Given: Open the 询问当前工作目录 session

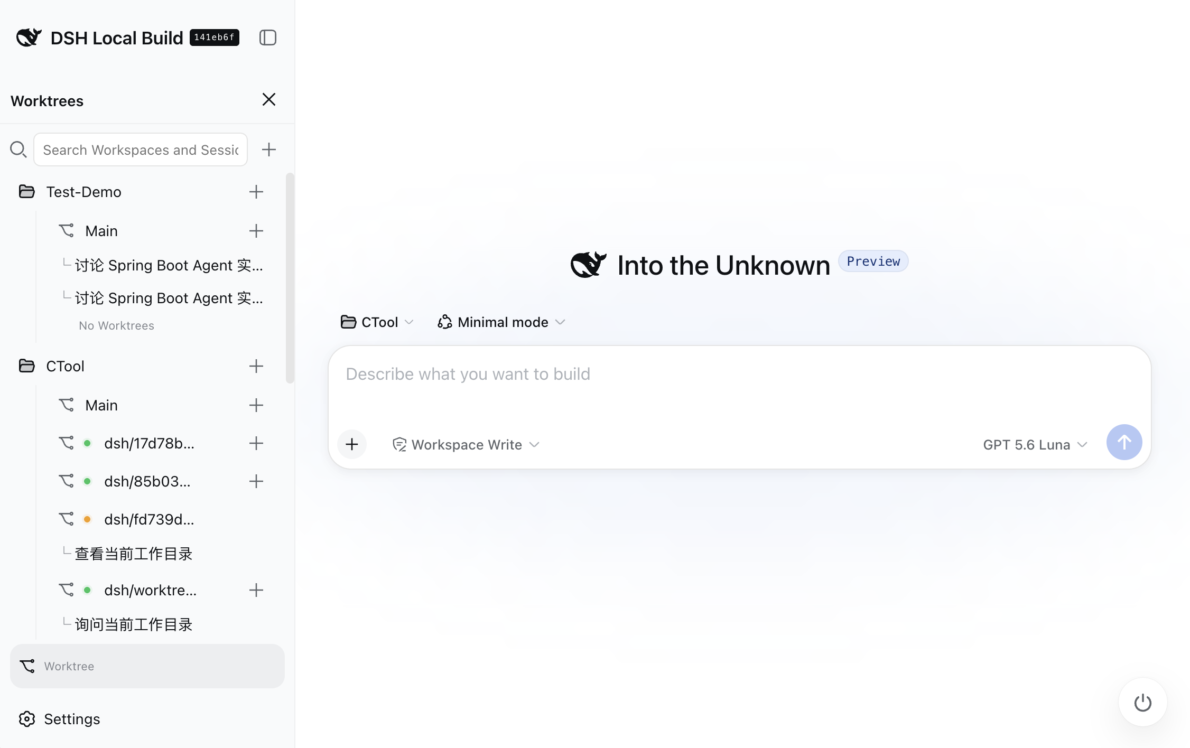Looking at the screenshot, I should [x=134, y=624].
